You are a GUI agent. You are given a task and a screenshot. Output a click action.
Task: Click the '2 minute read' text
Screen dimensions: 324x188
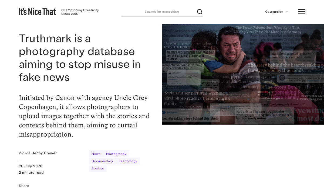31,172
